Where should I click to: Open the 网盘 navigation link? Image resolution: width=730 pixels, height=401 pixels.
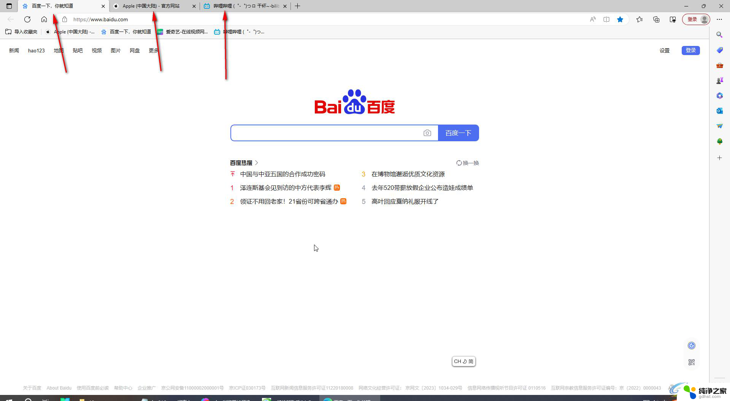coord(135,51)
